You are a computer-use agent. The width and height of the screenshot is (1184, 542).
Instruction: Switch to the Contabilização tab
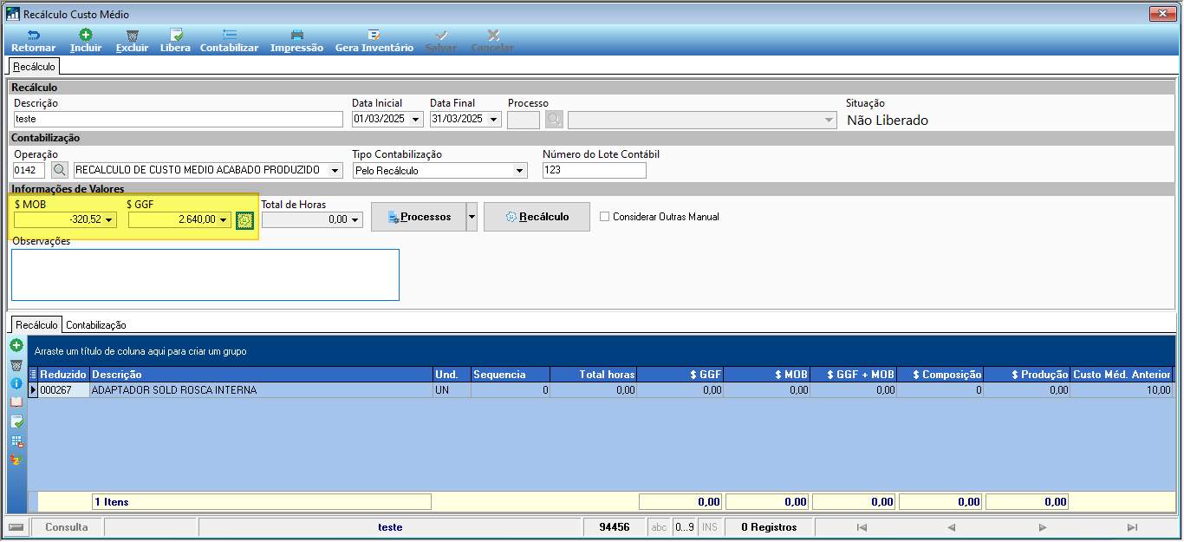coord(96,325)
